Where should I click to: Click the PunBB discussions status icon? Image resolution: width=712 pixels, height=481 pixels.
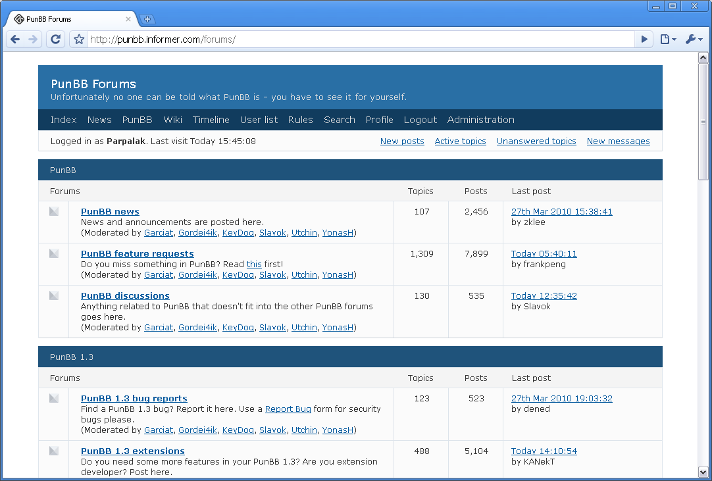click(54, 295)
